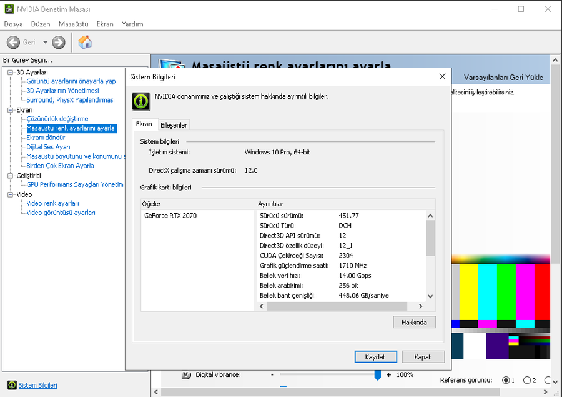Click the Digital vibrance slider handle
This screenshot has width=562, height=397.
(377, 375)
